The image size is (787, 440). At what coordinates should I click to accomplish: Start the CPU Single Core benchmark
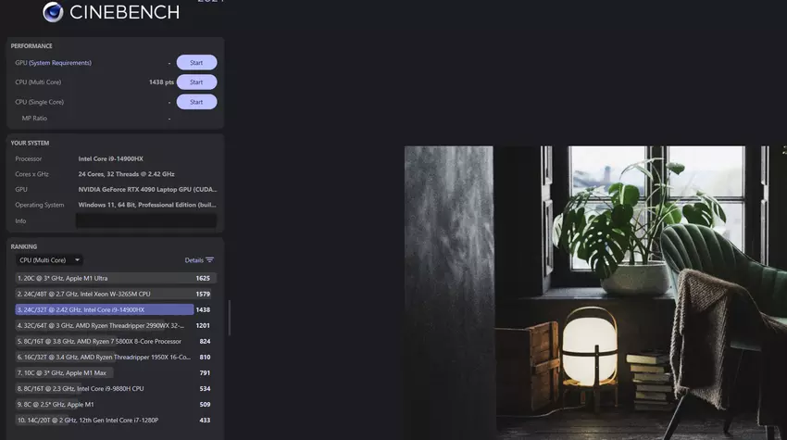point(196,102)
